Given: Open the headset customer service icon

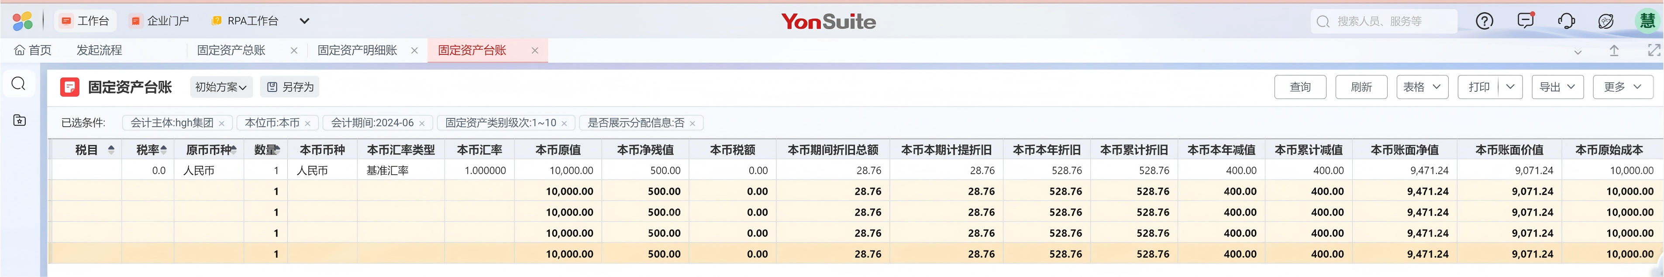Looking at the screenshot, I should (x=1567, y=21).
